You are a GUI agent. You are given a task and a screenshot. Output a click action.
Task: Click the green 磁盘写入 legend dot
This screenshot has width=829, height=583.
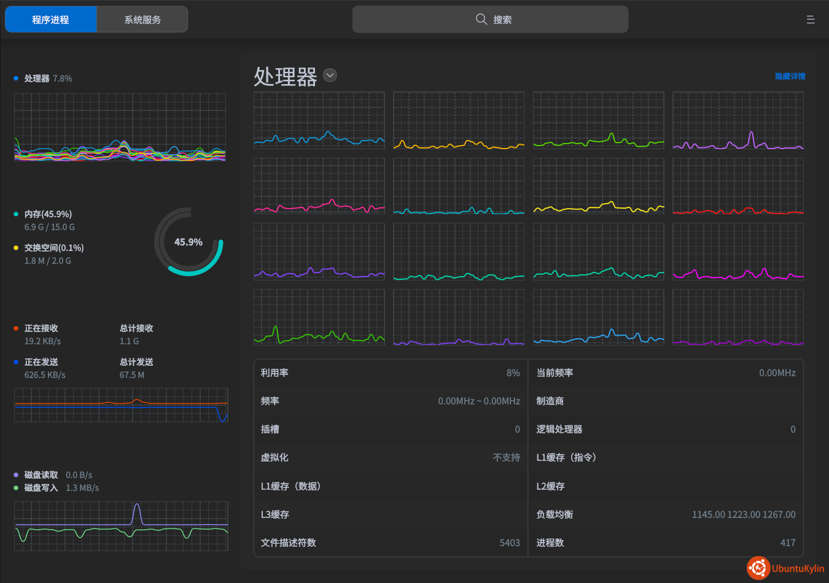(x=16, y=488)
